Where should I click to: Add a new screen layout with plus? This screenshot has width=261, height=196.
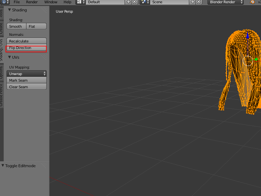(x=129, y=2)
